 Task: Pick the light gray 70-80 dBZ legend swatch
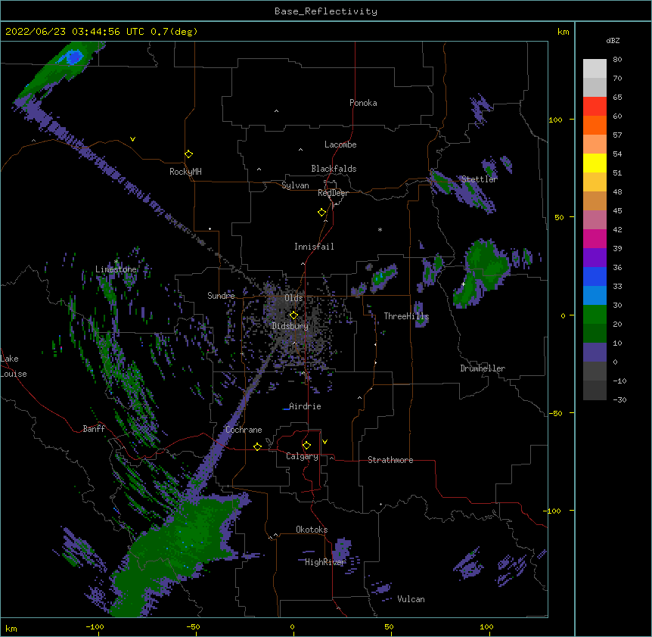pyautogui.click(x=595, y=69)
